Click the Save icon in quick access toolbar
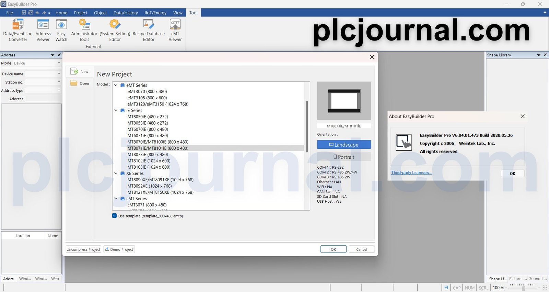549x292 pixels. coord(24,13)
